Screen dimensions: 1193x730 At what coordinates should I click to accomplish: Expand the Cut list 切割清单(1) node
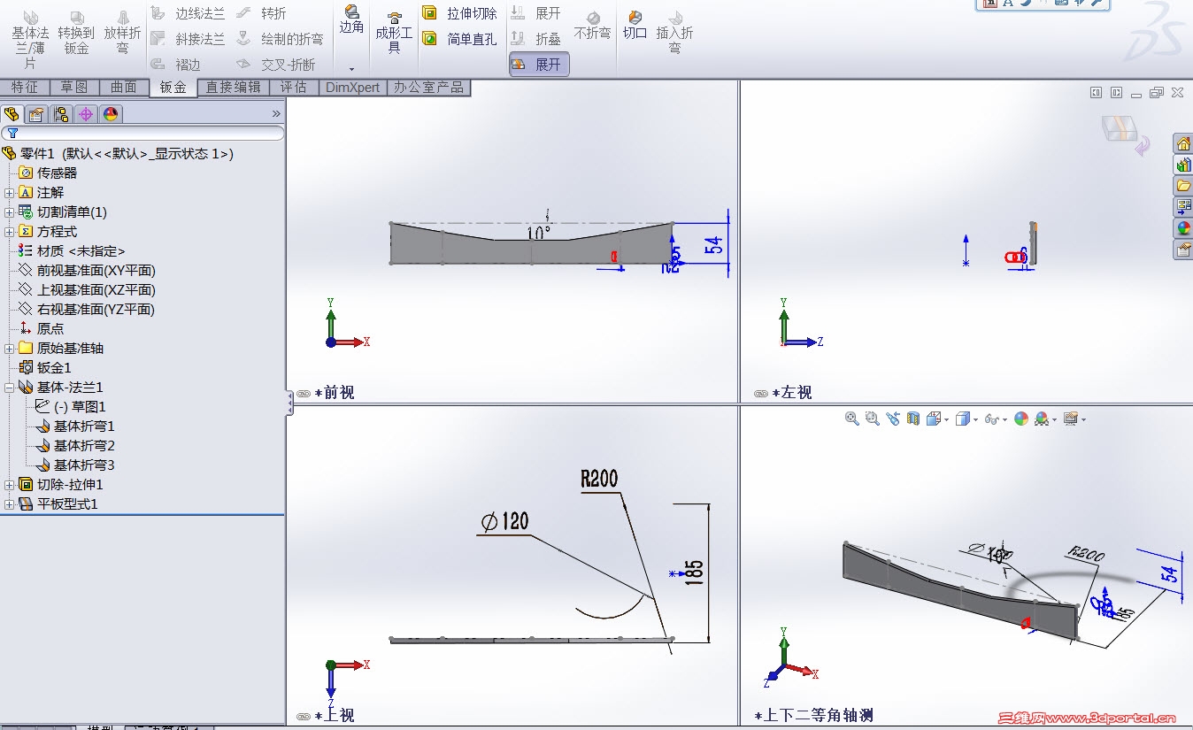(x=9, y=211)
